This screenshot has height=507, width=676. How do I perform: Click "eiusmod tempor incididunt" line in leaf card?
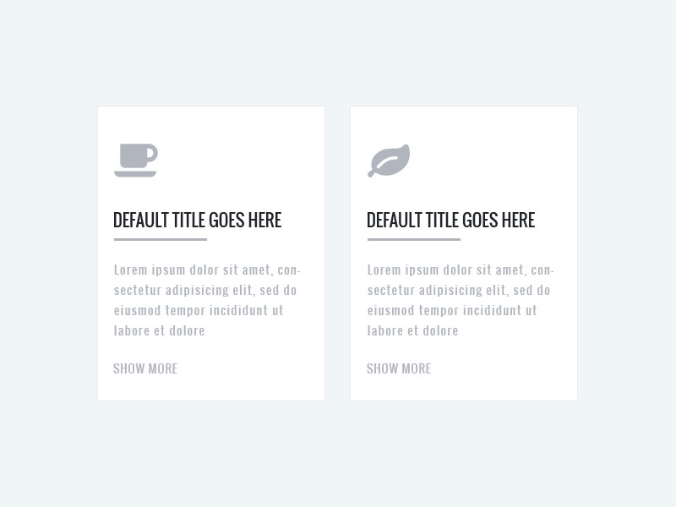[452, 310]
